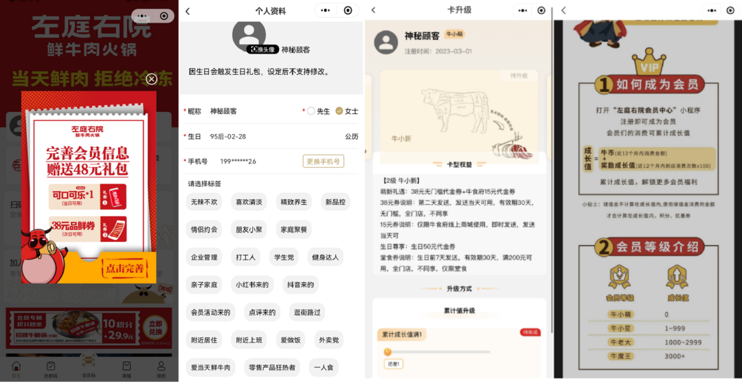Go back from the 个人资料 page
The width and height of the screenshot is (742, 384).
pos(188,12)
